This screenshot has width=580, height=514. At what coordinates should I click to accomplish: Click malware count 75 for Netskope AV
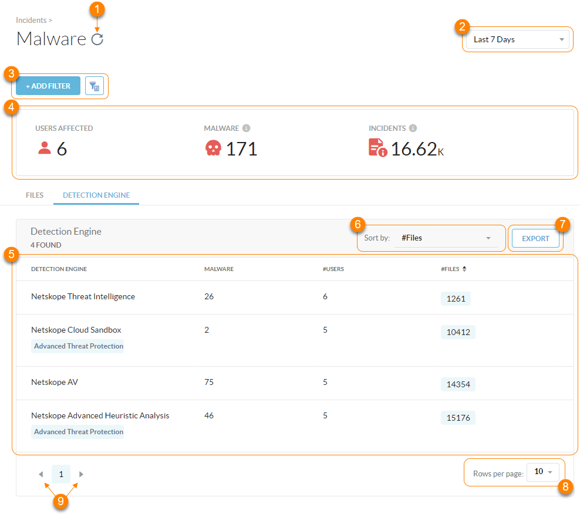point(209,382)
